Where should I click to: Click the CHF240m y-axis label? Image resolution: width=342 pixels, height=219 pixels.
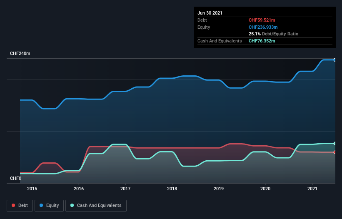click(20, 53)
